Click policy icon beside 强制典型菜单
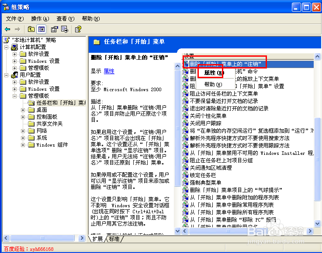The image size is (322, 253). pos(185,182)
